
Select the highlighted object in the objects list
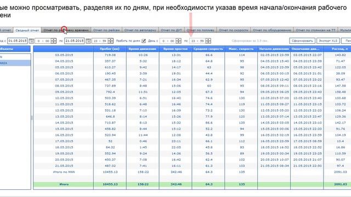click(x=15, y=63)
